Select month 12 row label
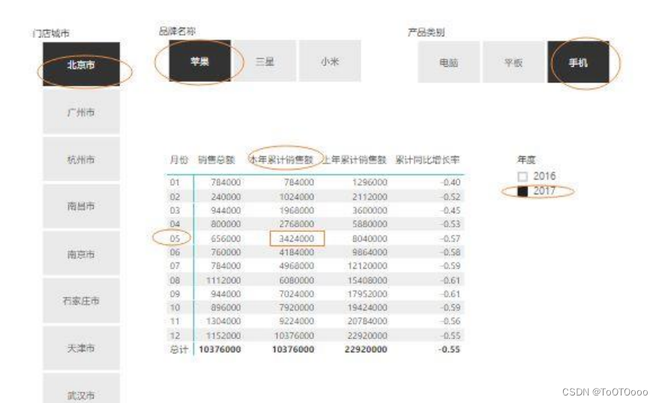Screen dimensions: 659x403 point(175,335)
